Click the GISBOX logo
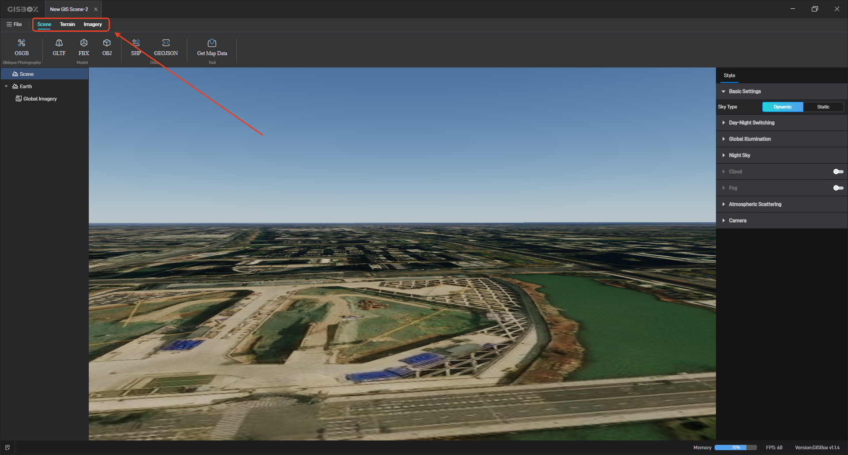 click(23, 9)
